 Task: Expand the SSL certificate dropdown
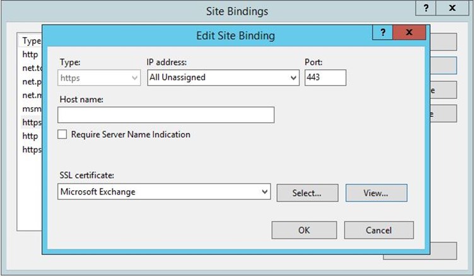[x=264, y=192]
